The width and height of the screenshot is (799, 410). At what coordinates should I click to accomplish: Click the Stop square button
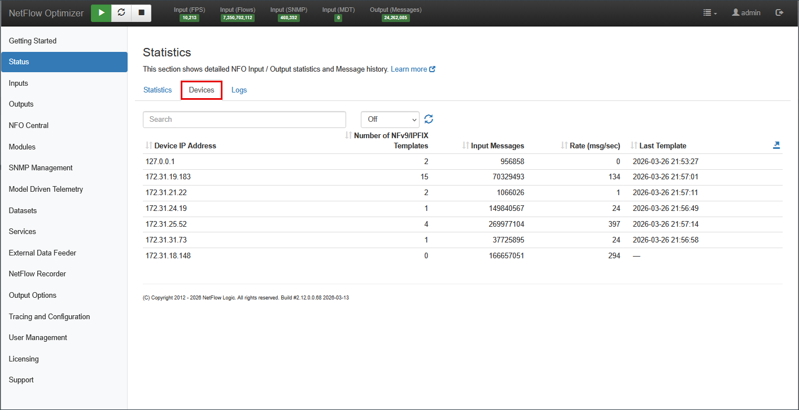pyautogui.click(x=141, y=12)
